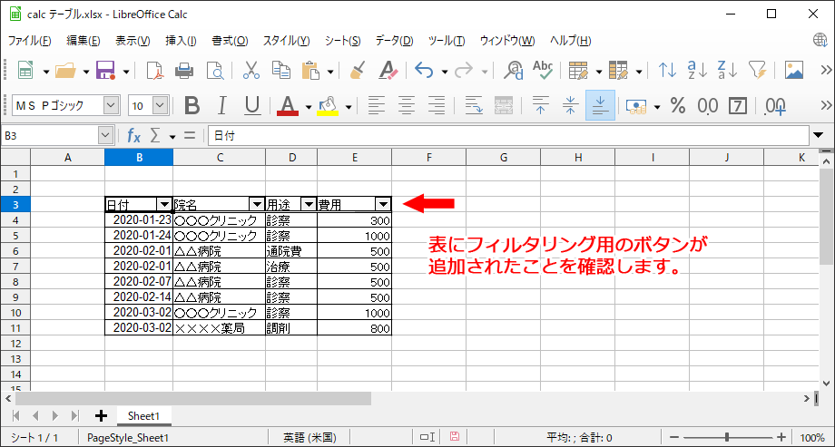Open the 編集 menu
This screenshot has height=447, width=835.
[x=83, y=41]
